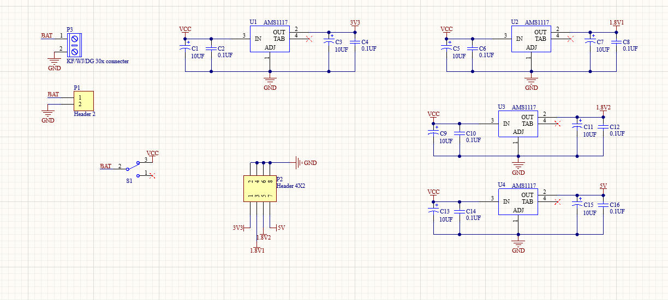Click the U4 AMS1117 regulator block

(517, 202)
